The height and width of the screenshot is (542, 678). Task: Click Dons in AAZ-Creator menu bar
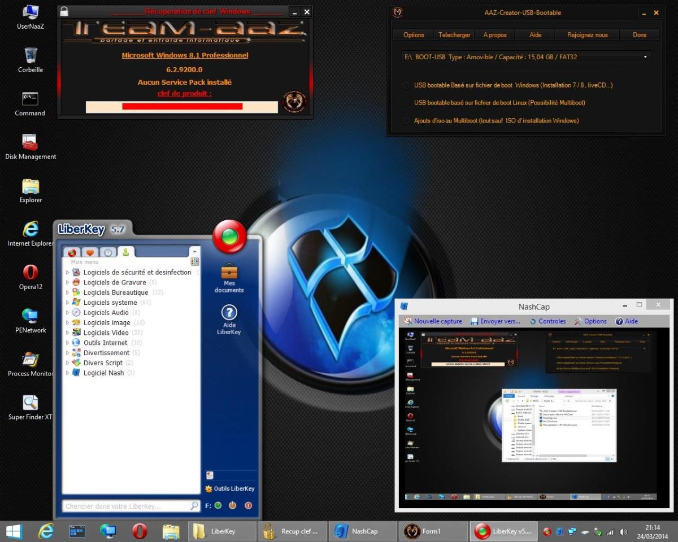tap(640, 35)
